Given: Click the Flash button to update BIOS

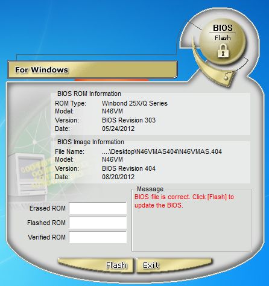Looking at the screenshot, I should pyautogui.click(x=96, y=265).
